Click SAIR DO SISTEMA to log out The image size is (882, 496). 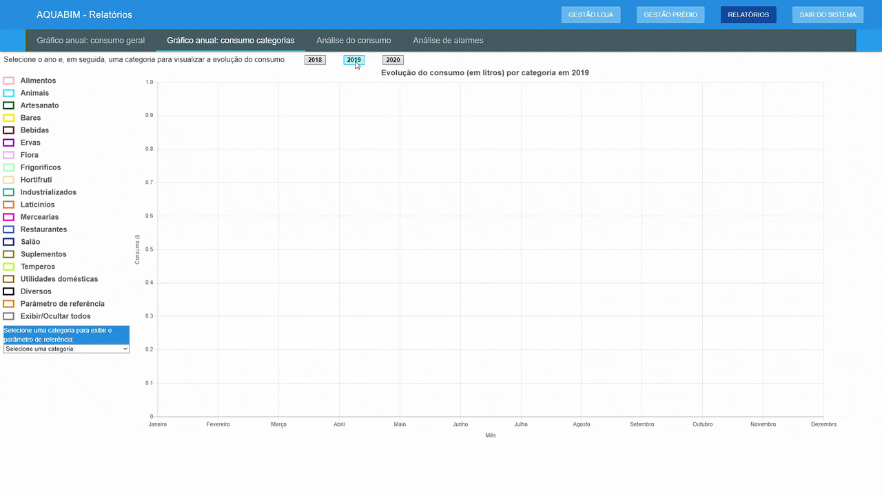pyautogui.click(x=828, y=14)
